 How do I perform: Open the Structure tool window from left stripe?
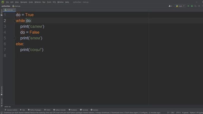pyautogui.click(x=2, y=102)
